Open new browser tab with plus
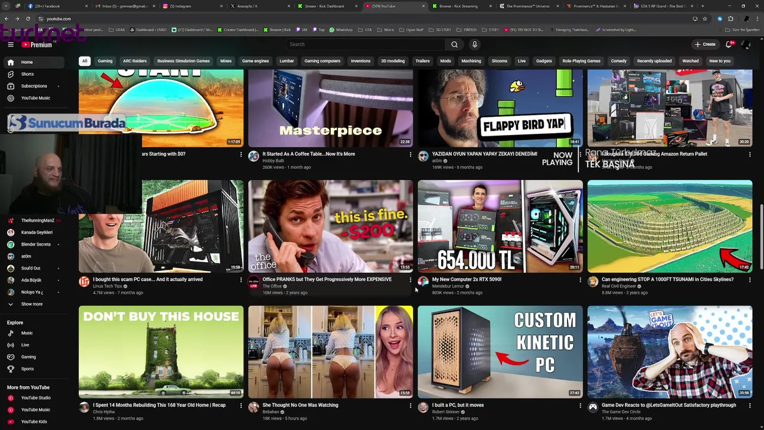764x430 pixels. [x=703, y=6]
